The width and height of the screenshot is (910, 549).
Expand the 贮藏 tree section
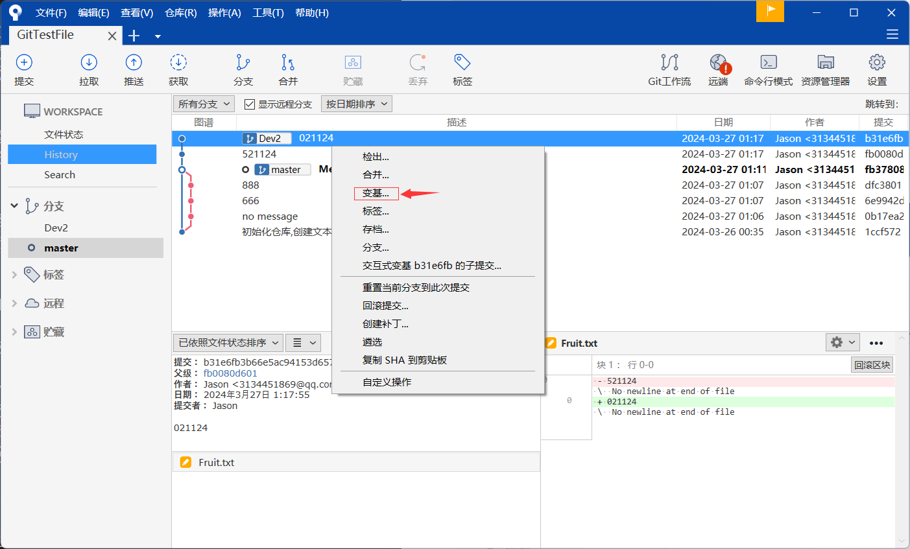[14, 332]
